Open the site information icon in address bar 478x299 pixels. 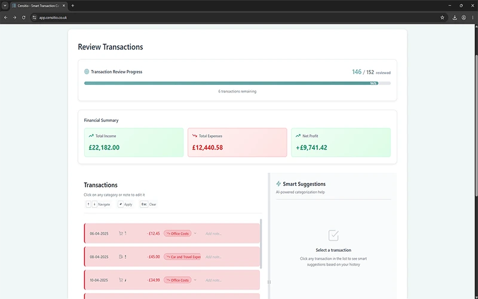(x=34, y=18)
